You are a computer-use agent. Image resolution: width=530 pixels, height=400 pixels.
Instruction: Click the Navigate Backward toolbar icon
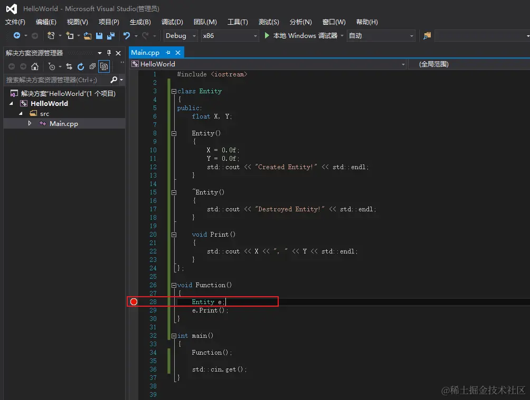pyautogui.click(x=17, y=36)
